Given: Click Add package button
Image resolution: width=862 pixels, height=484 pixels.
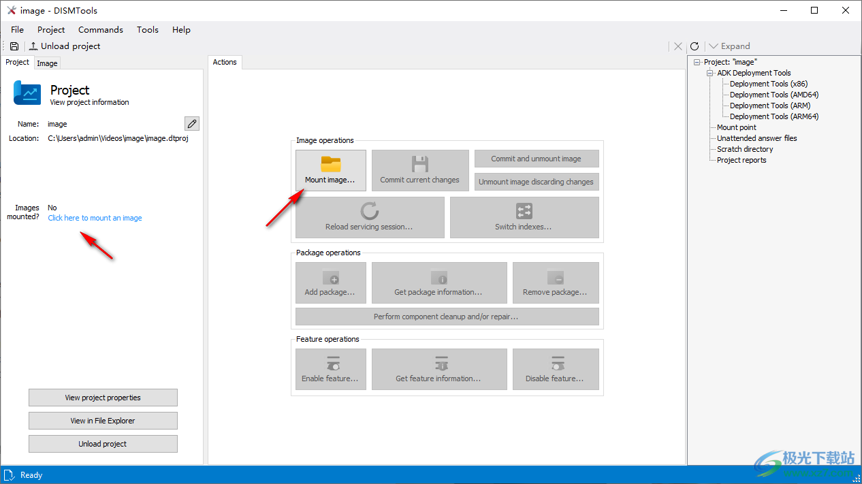Looking at the screenshot, I should (x=330, y=283).
